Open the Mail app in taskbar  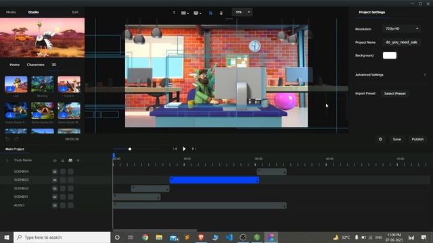click(173, 237)
